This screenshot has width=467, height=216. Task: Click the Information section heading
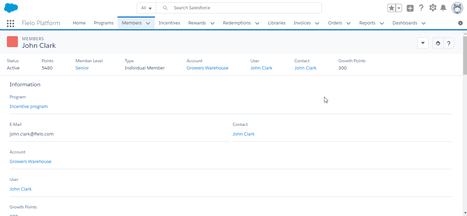pos(25,85)
